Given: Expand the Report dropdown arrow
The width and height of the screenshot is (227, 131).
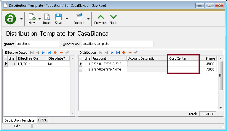Looking at the screenshot, I should click(88, 19).
